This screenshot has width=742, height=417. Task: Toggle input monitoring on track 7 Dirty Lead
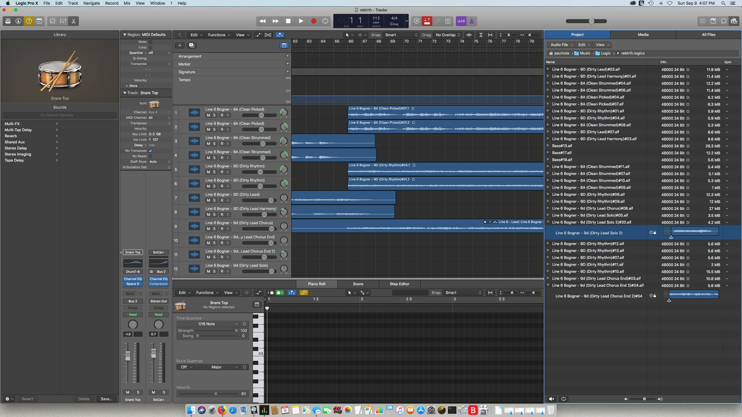pos(228,200)
